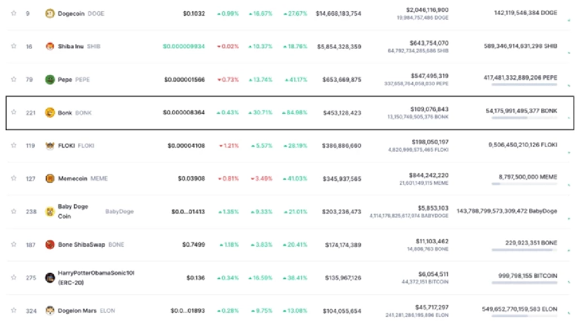Toggle the watchlist star for Bonk
Screen dimensions: 580x325
[14, 113]
